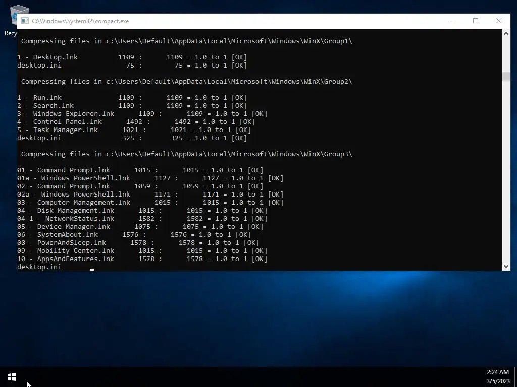Click the '01a - Windows PowerShell.lnk' line
This screenshot has height=387, width=517.
[x=150, y=178]
